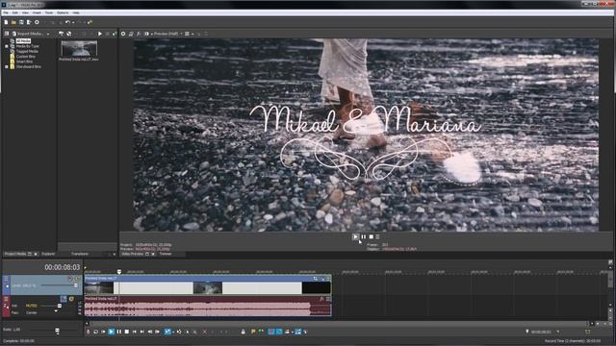
Task: Switch to the Transitions tab
Action: [80, 254]
